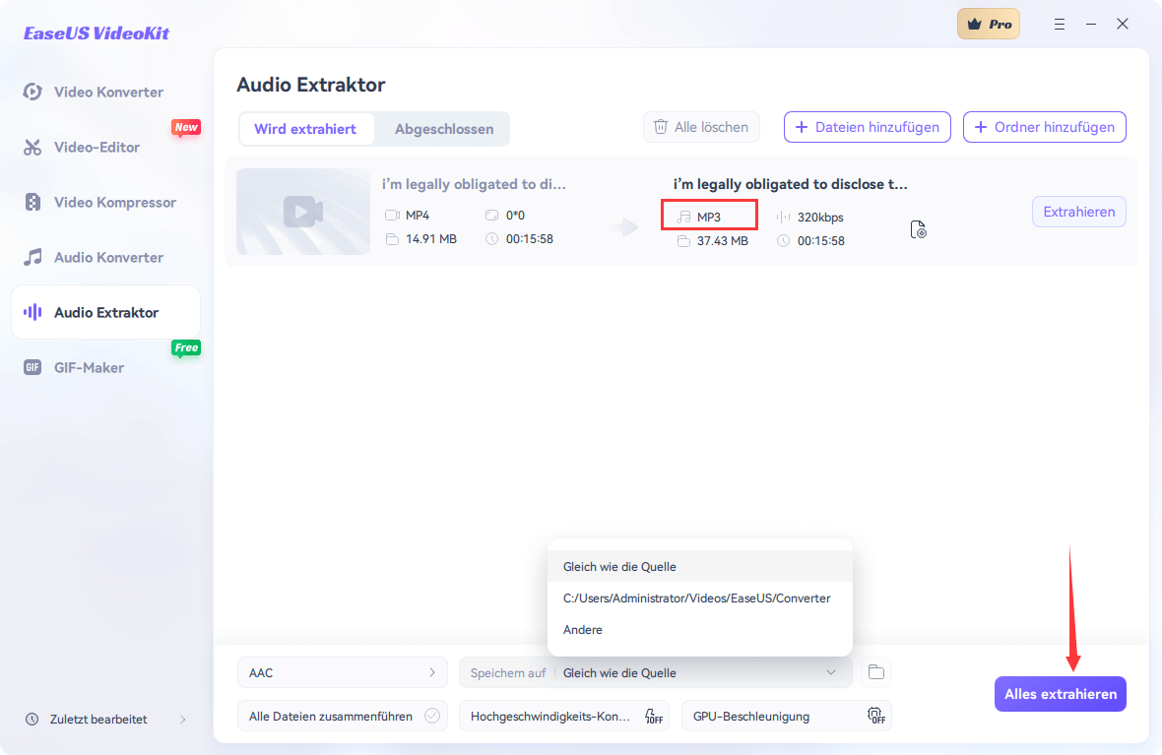Click the output duration 00:15:58

tap(821, 241)
